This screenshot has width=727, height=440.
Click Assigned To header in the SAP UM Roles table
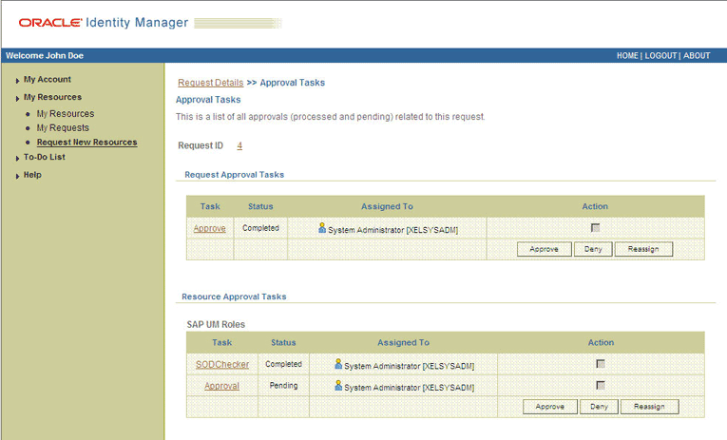[x=403, y=343]
